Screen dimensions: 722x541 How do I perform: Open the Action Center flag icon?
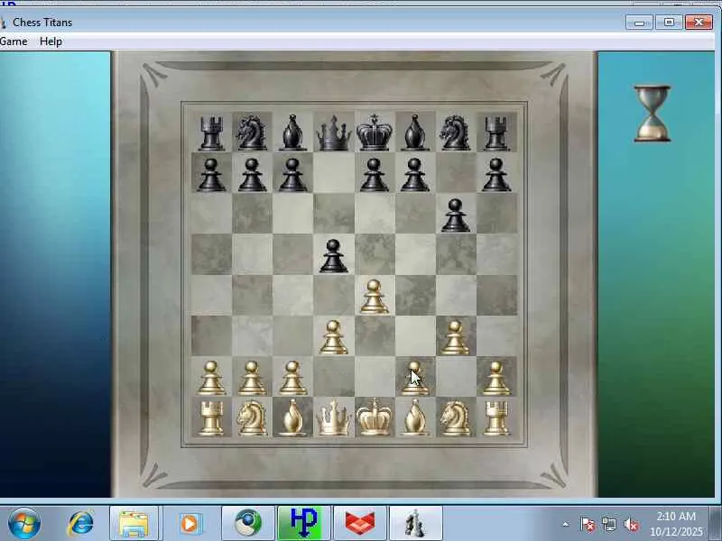tap(588, 525)
